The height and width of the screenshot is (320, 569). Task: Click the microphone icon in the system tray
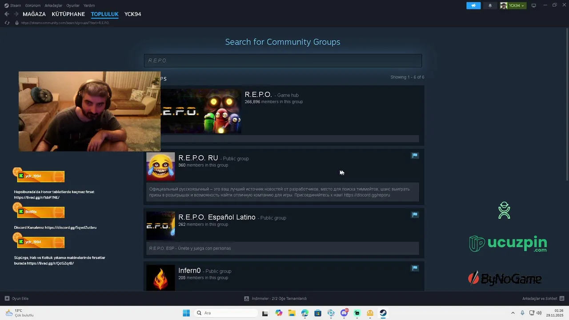(522, 313)
